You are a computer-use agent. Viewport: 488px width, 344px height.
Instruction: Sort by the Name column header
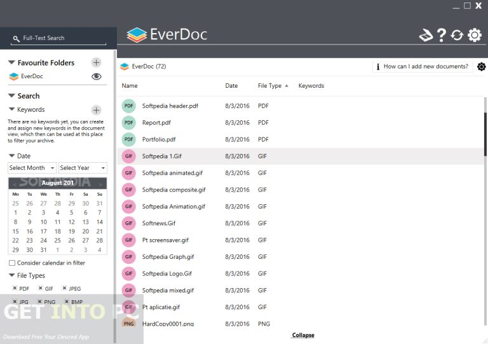click(130, 86)
